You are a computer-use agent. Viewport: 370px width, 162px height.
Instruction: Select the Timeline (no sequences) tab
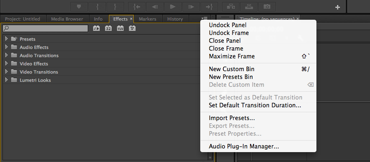267,19
